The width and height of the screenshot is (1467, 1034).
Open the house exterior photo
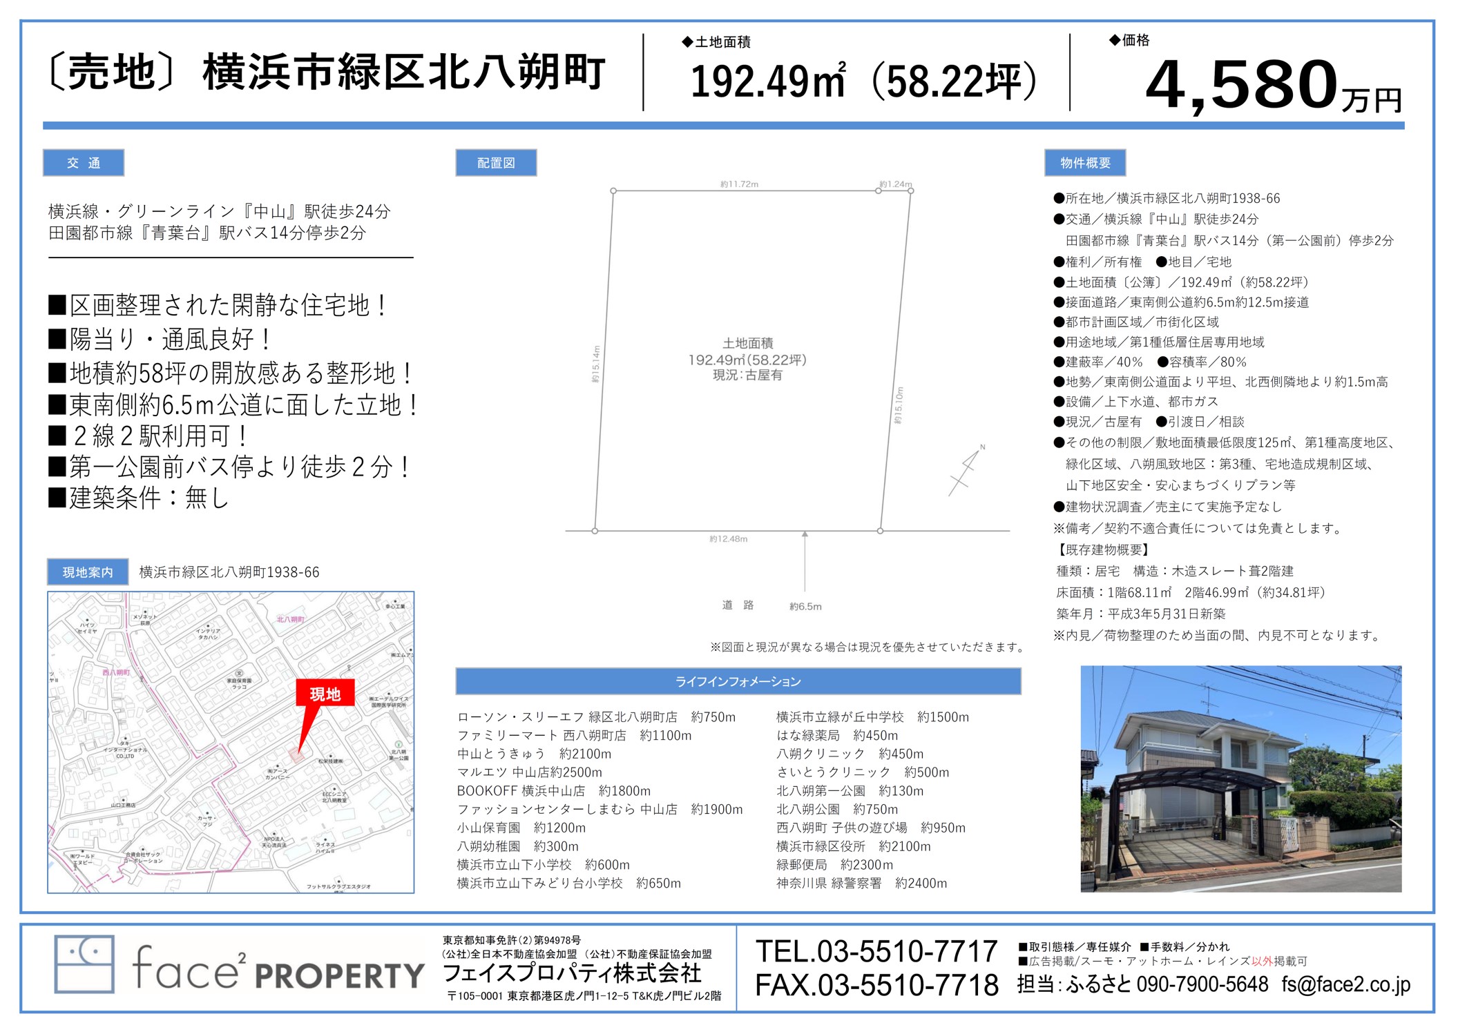(x=1240, y=779)
